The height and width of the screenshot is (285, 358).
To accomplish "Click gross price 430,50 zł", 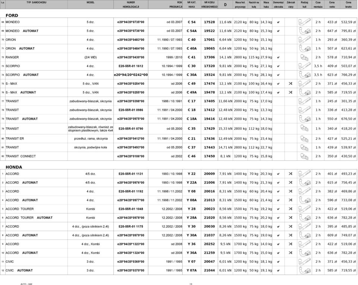I will click(x=348, y=156).
